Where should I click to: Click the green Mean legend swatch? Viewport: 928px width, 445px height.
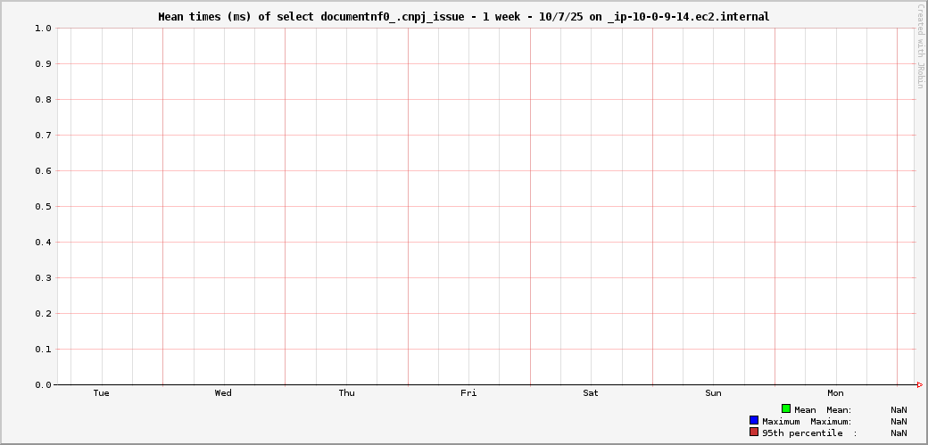coord(786,408)
